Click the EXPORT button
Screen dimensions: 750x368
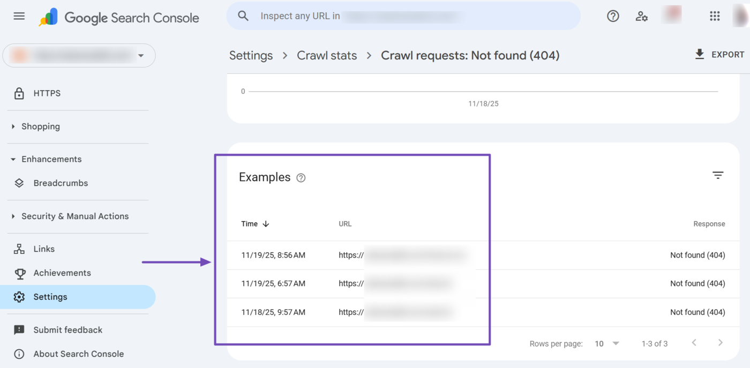pos(719,54)
